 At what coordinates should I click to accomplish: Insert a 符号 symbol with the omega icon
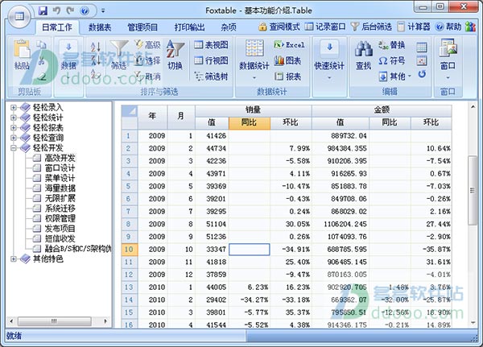391,60
